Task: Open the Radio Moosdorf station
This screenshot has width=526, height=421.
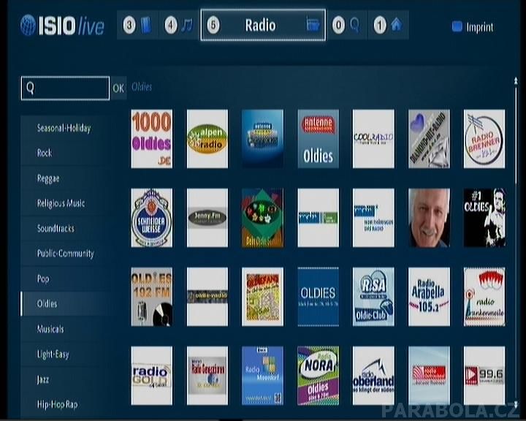Action: [263, 376]
